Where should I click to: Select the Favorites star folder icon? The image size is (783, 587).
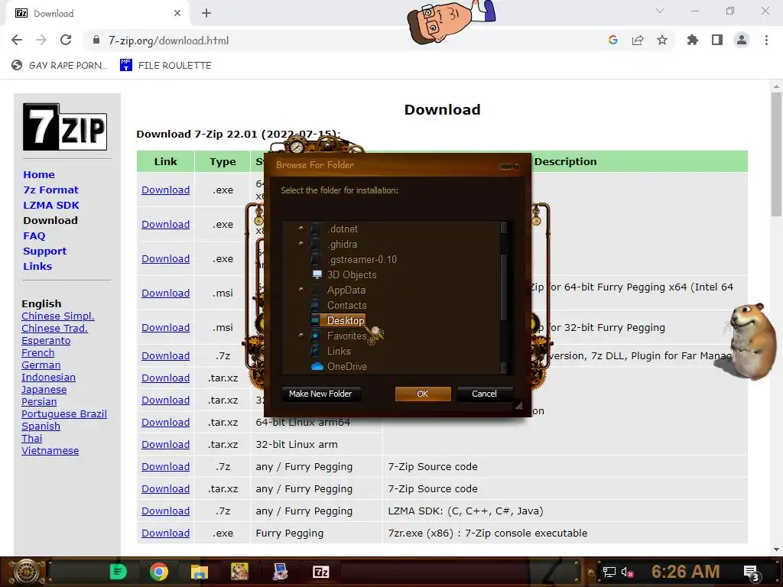[x=316, y=336]
